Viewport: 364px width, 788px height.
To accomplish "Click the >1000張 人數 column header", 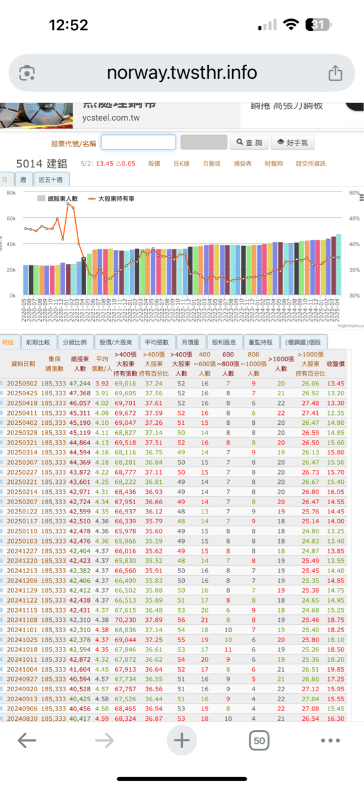I will click(281, 363).
